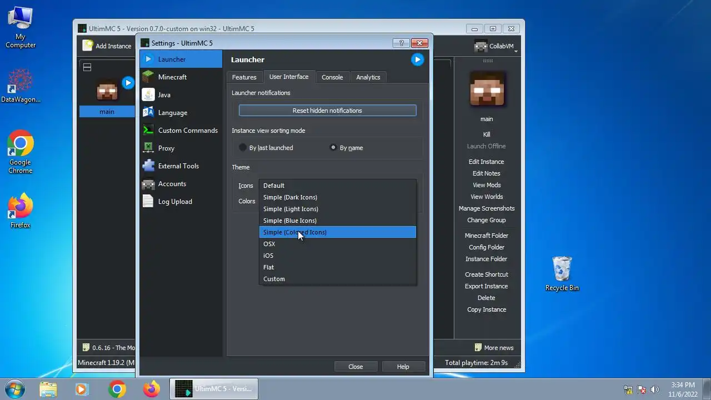
Task: Click the blue Launcher icon in settings header
Action: [418, 59]
